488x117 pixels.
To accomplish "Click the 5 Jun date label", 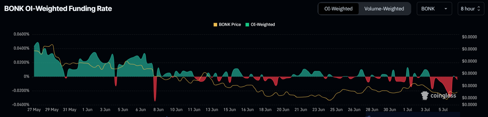I will (x=123, y=109).
